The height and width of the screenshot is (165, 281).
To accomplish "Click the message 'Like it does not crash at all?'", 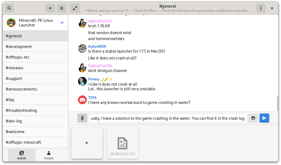I will pyautogui.click(x=112, y=58).
